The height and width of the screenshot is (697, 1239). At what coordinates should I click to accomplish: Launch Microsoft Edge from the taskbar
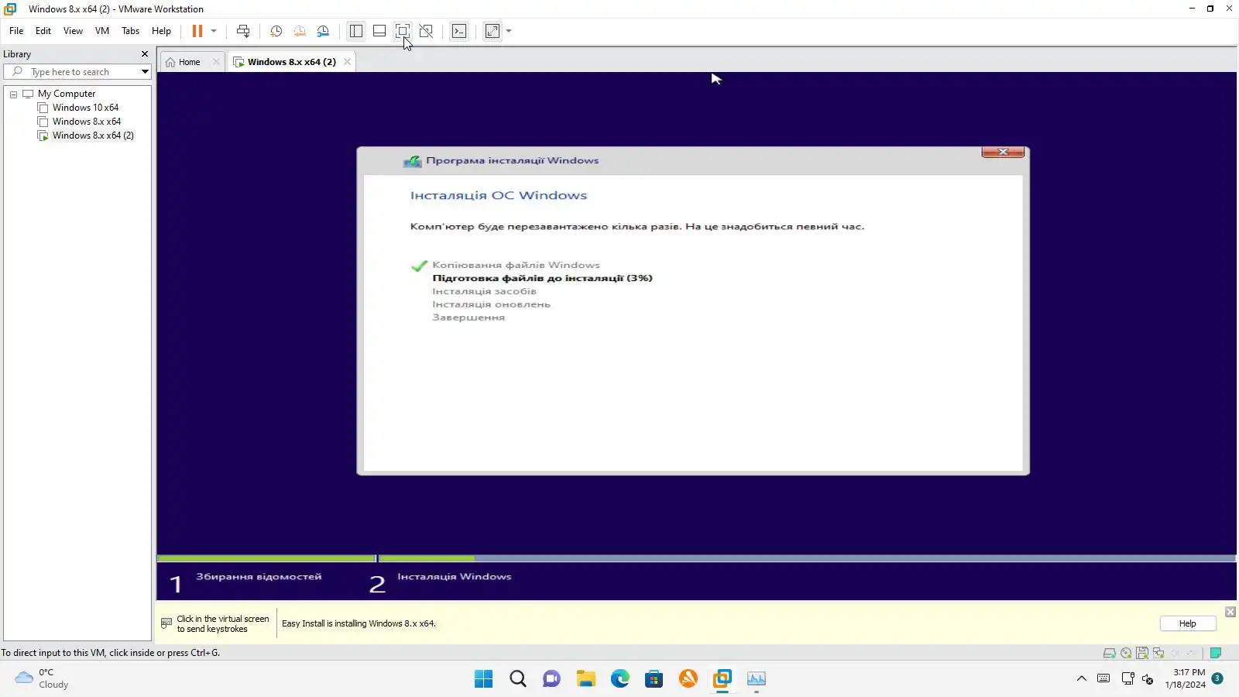(x=619, y=679)
